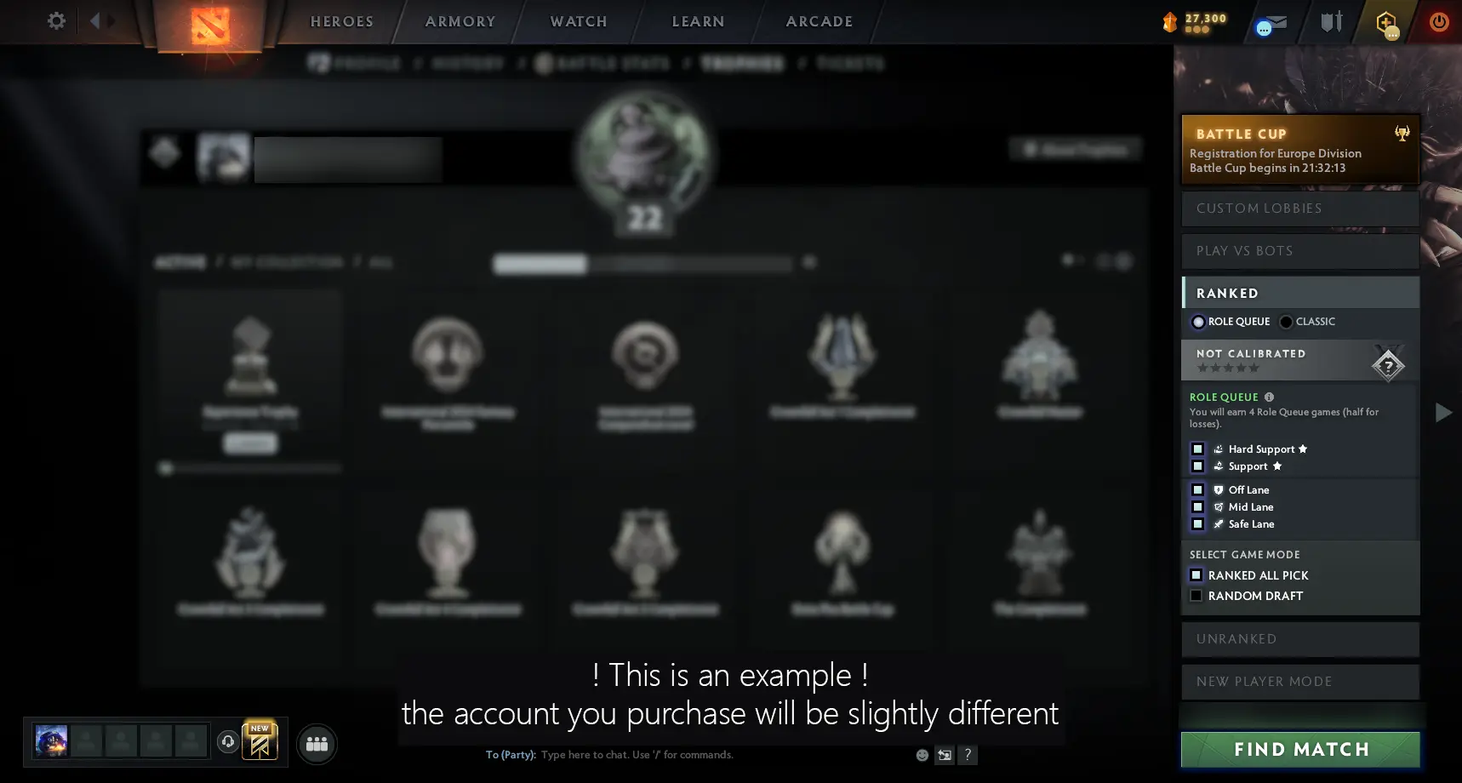This screenshot has width=1462, height=783.
Task: Open the settings gear icon
Action: [x=56, y=20]
